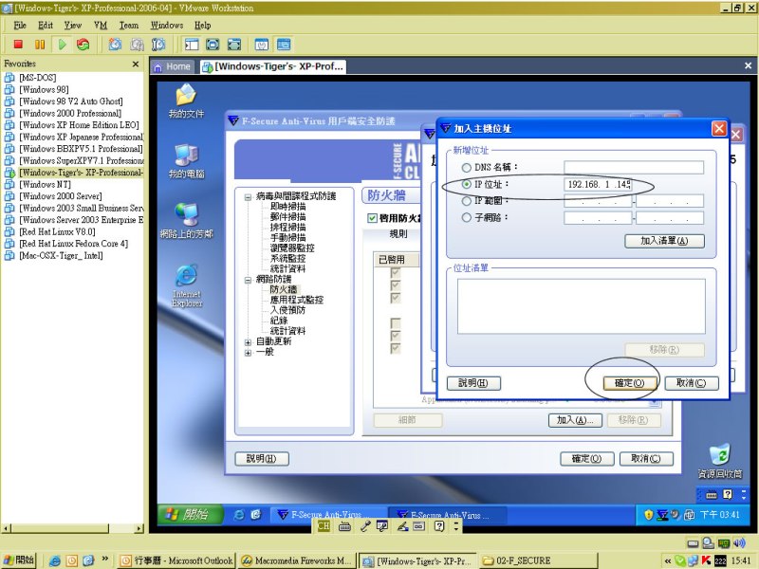
Task: Collapse the 病毒與間諜程式防護 tree node
Action: 249,196
